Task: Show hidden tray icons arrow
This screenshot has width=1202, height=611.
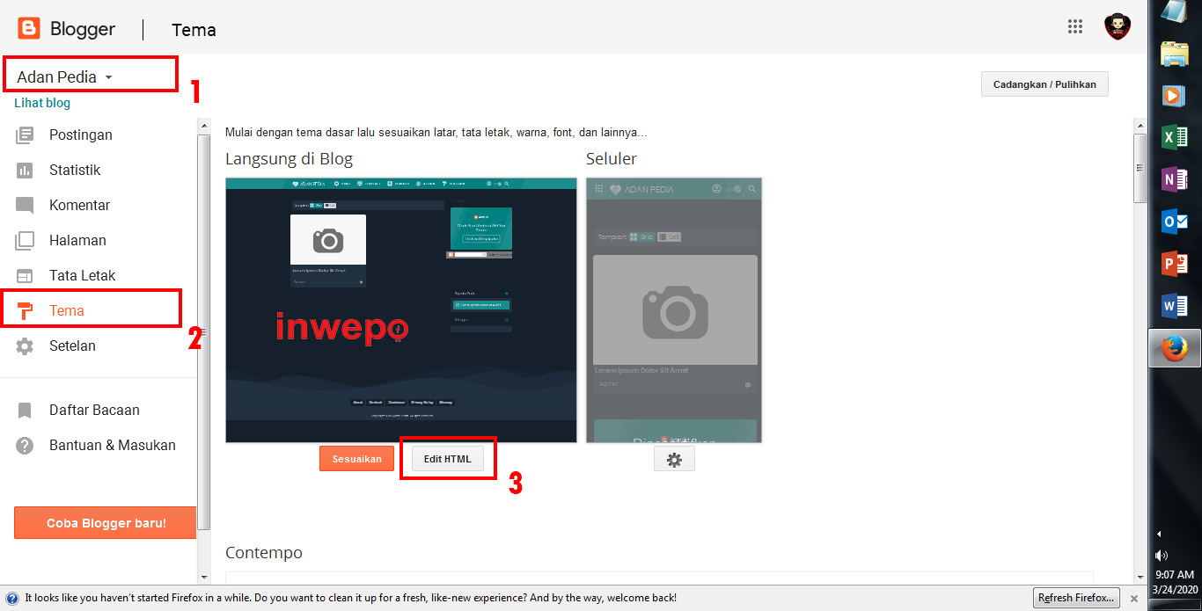Action: coord(1159,534)
